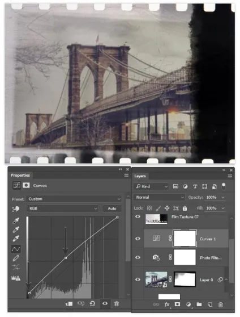
Task: Hide the Curves 1 layer
Action: 138,239
